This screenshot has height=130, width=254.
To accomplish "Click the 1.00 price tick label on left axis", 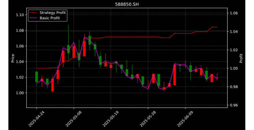I will pos(20,93).
